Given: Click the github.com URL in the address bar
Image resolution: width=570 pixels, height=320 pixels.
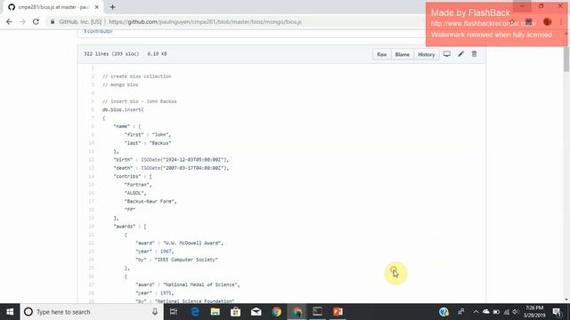Looking at the screenshot, I should (205, 21).
